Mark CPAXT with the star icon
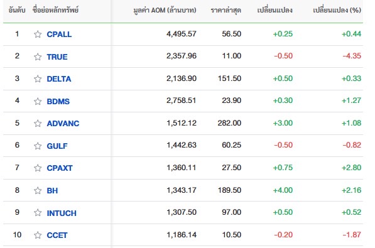375x248 pixels. (x=38, y=168)
